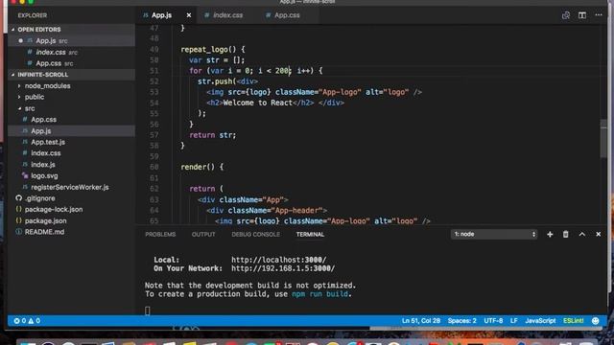Open .gitignore file
This screenshot has width=614, height=345.
tap(71, 198)
